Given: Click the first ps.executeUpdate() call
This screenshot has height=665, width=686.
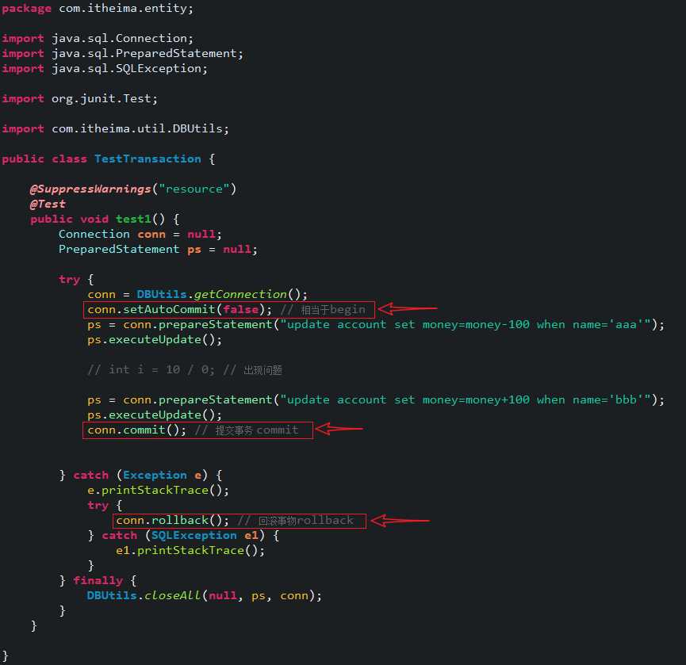Looking at the screenshot, I should point(155,340).
